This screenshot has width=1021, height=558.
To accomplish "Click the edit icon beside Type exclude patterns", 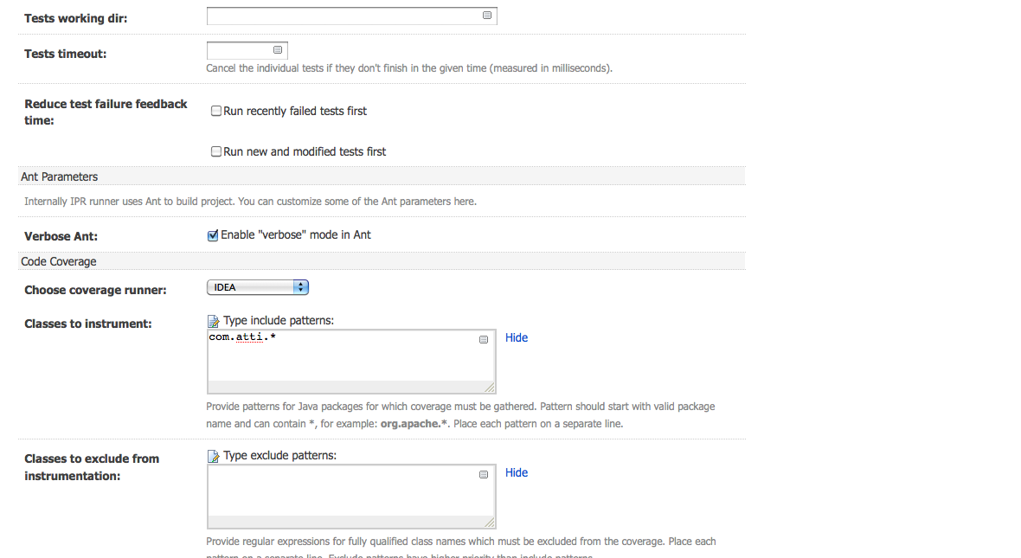I will click(213, 456).
